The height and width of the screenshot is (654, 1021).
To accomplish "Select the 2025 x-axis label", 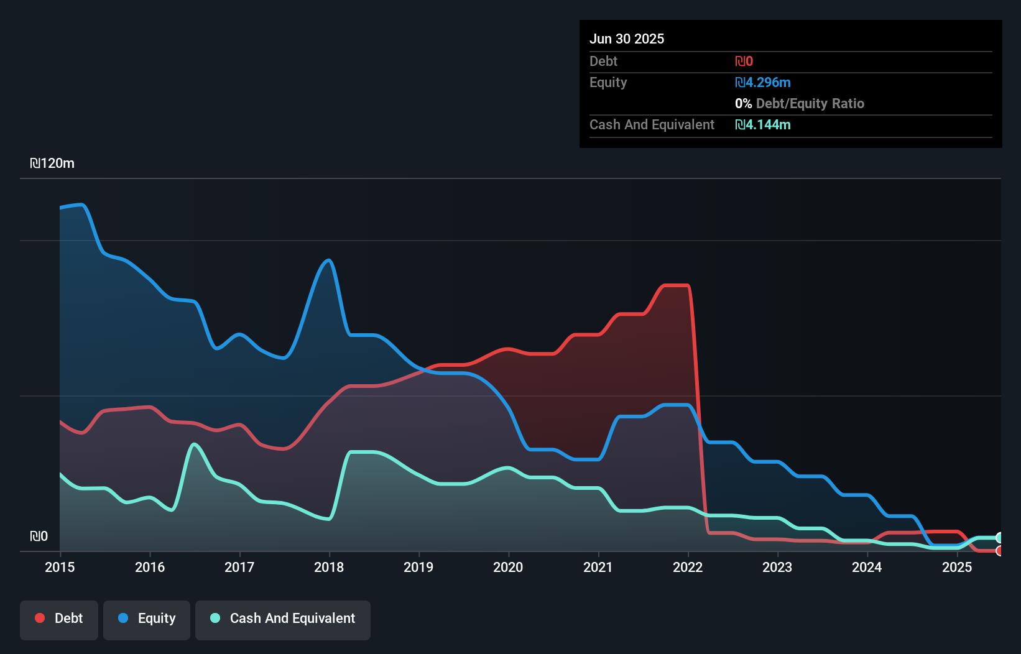I will pos(957,567).
